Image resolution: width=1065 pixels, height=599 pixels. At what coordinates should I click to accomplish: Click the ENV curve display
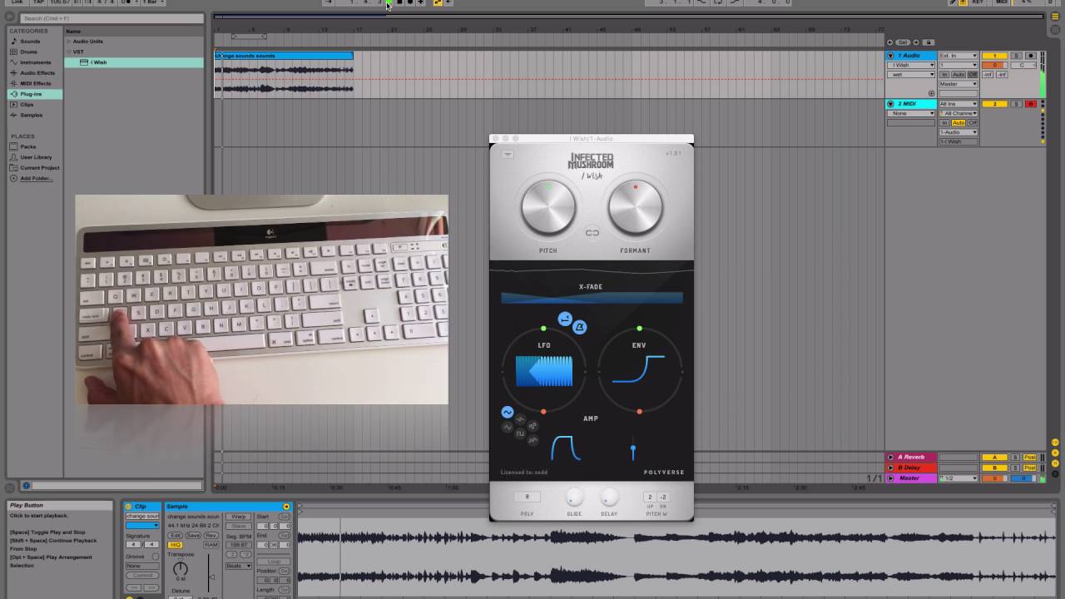(x=639, y=369)
